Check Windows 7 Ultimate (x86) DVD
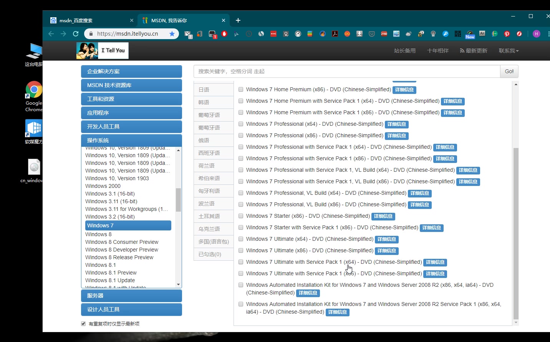The width and height of the screenshot is (550, 342). 241,250
